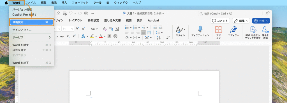Click the text effects outlined A icon
Screen dimensions: 287x103
pos(83,36)
